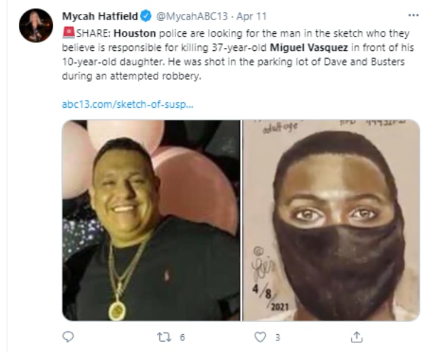Like the tweet with heart icon
The width and height of the screenshot is (424, 353).
pos(260,336)
